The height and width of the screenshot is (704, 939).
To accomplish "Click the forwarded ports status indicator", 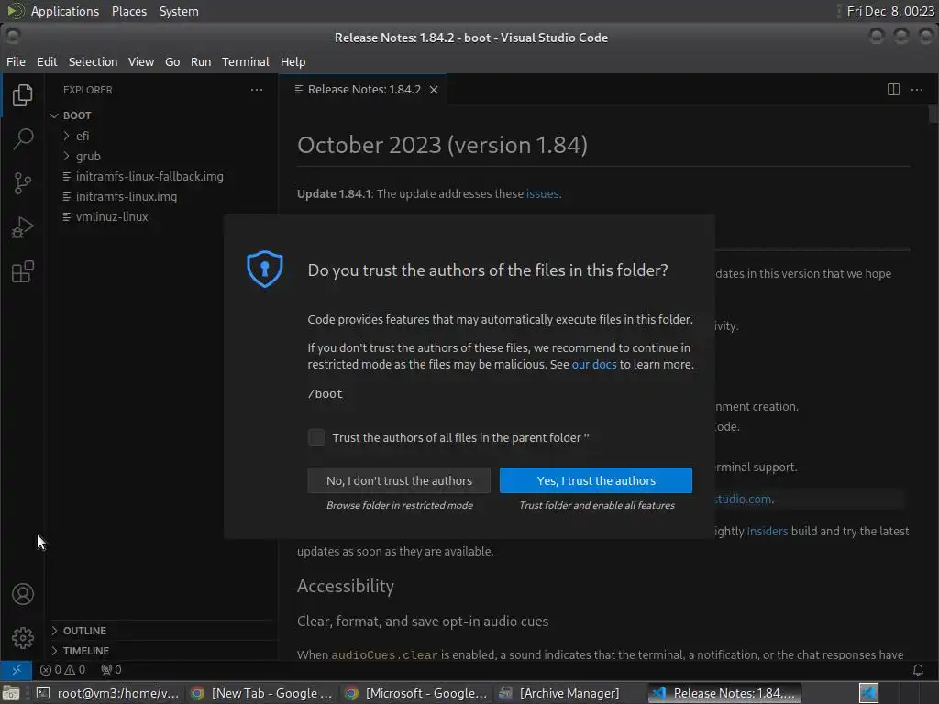I will [x=111, y=670].
